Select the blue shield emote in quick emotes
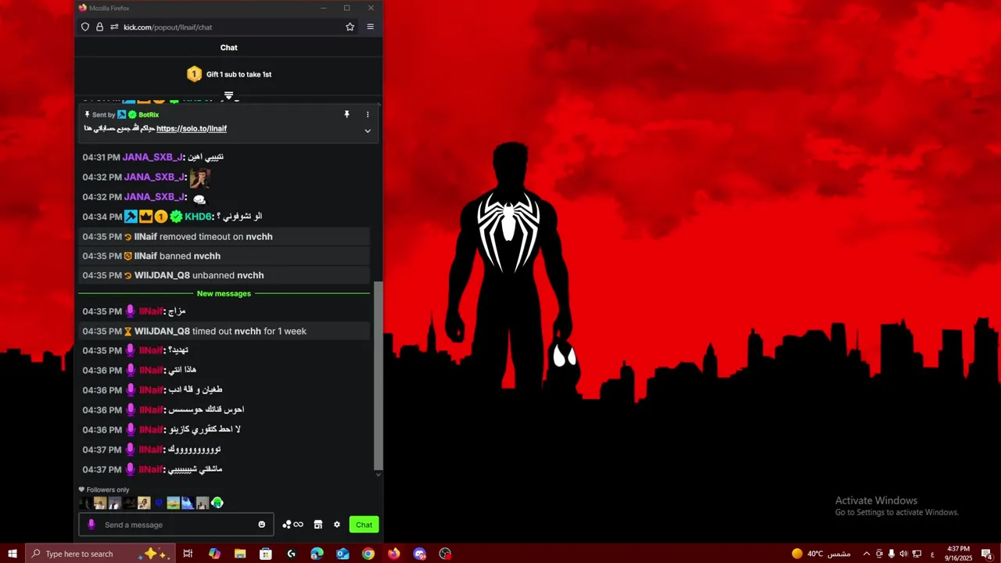Image resolution: width=1001 pixels, height=563 pixels. tap(159, 503)
